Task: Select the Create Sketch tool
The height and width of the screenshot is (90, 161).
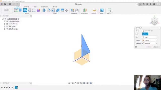Action: point(16,10)
